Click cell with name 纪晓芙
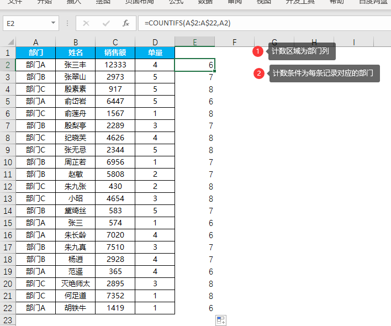The height and width of the screenshot is (326, 391). coord(75,138)
